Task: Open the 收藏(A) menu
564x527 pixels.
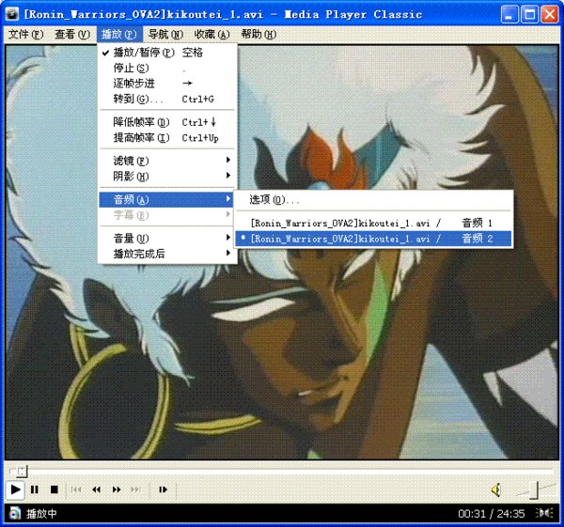Action: [211, 35]
